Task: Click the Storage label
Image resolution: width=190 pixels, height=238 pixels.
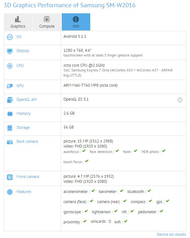Action: (23, 128)
